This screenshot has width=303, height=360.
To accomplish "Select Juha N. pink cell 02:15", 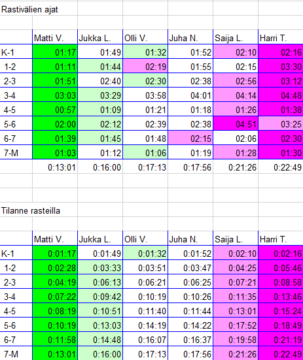I will tap(190, 139).
